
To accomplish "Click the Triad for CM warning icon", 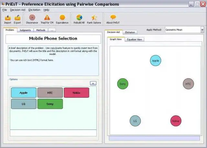I will pos(47,17).
